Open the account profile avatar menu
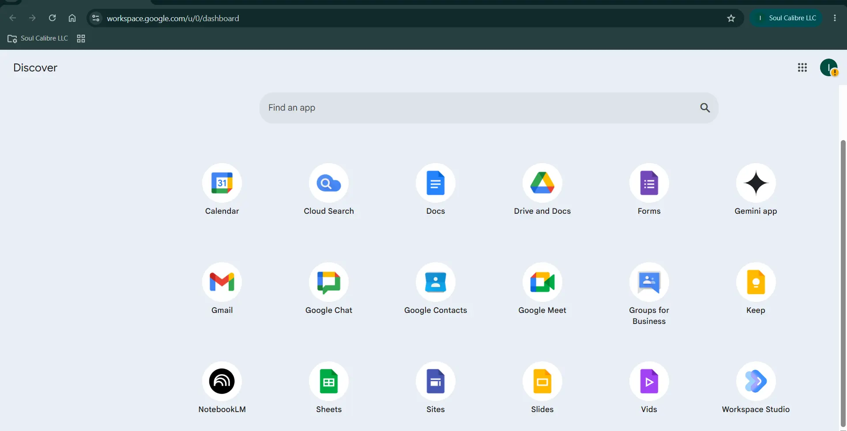 click(x=829, y=67)
